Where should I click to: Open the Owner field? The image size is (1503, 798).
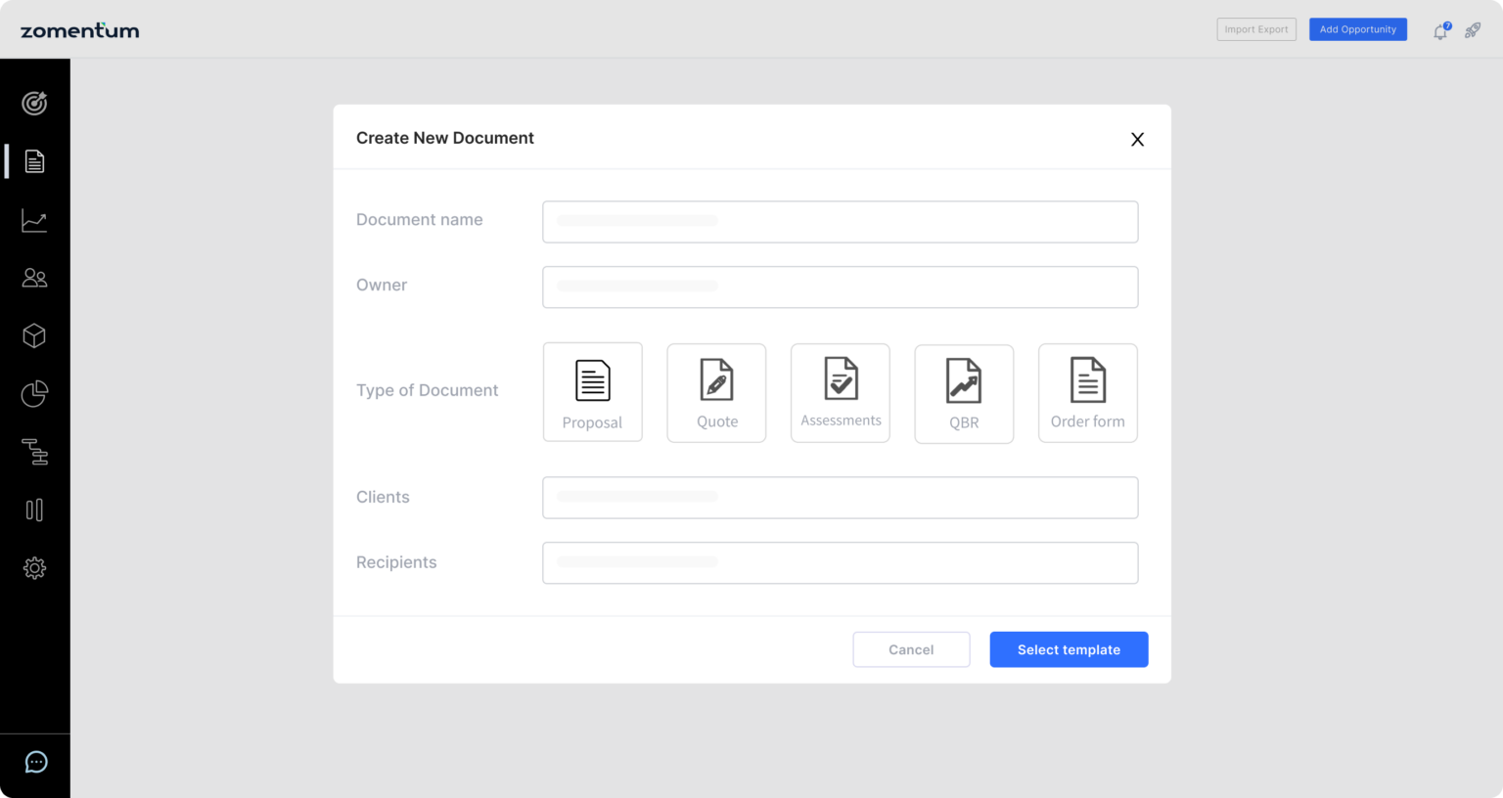pos(841,288)
